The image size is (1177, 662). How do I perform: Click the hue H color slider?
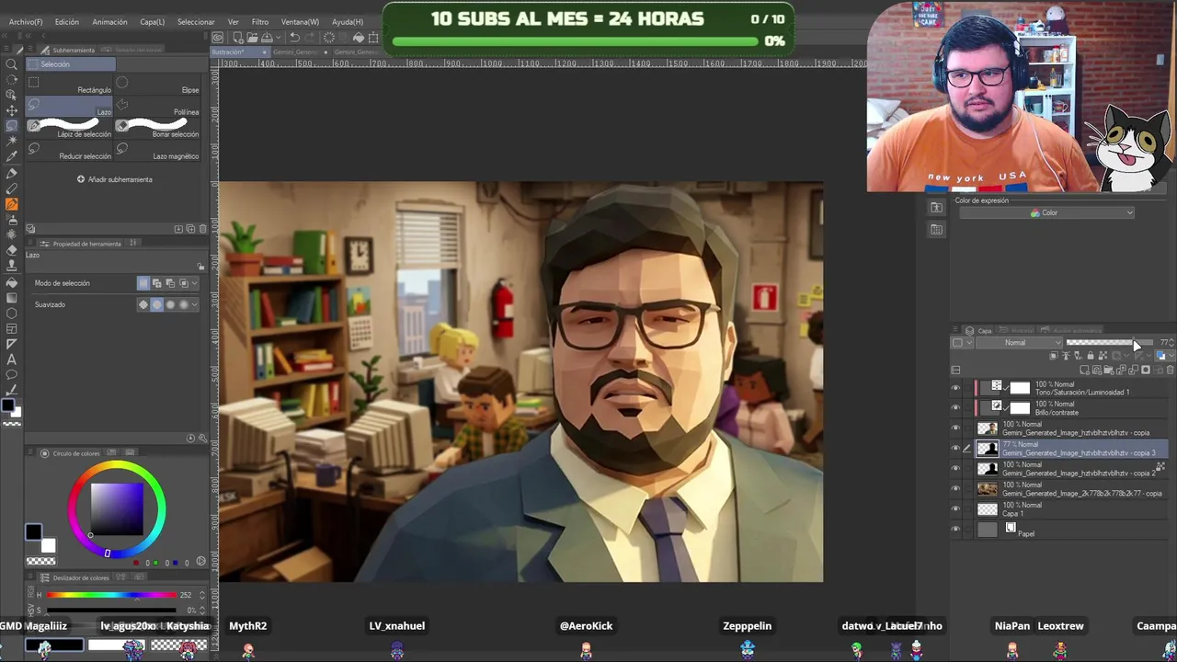click(110, 595)
